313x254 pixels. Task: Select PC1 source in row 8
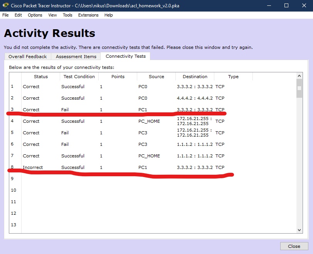pos(143,167)
